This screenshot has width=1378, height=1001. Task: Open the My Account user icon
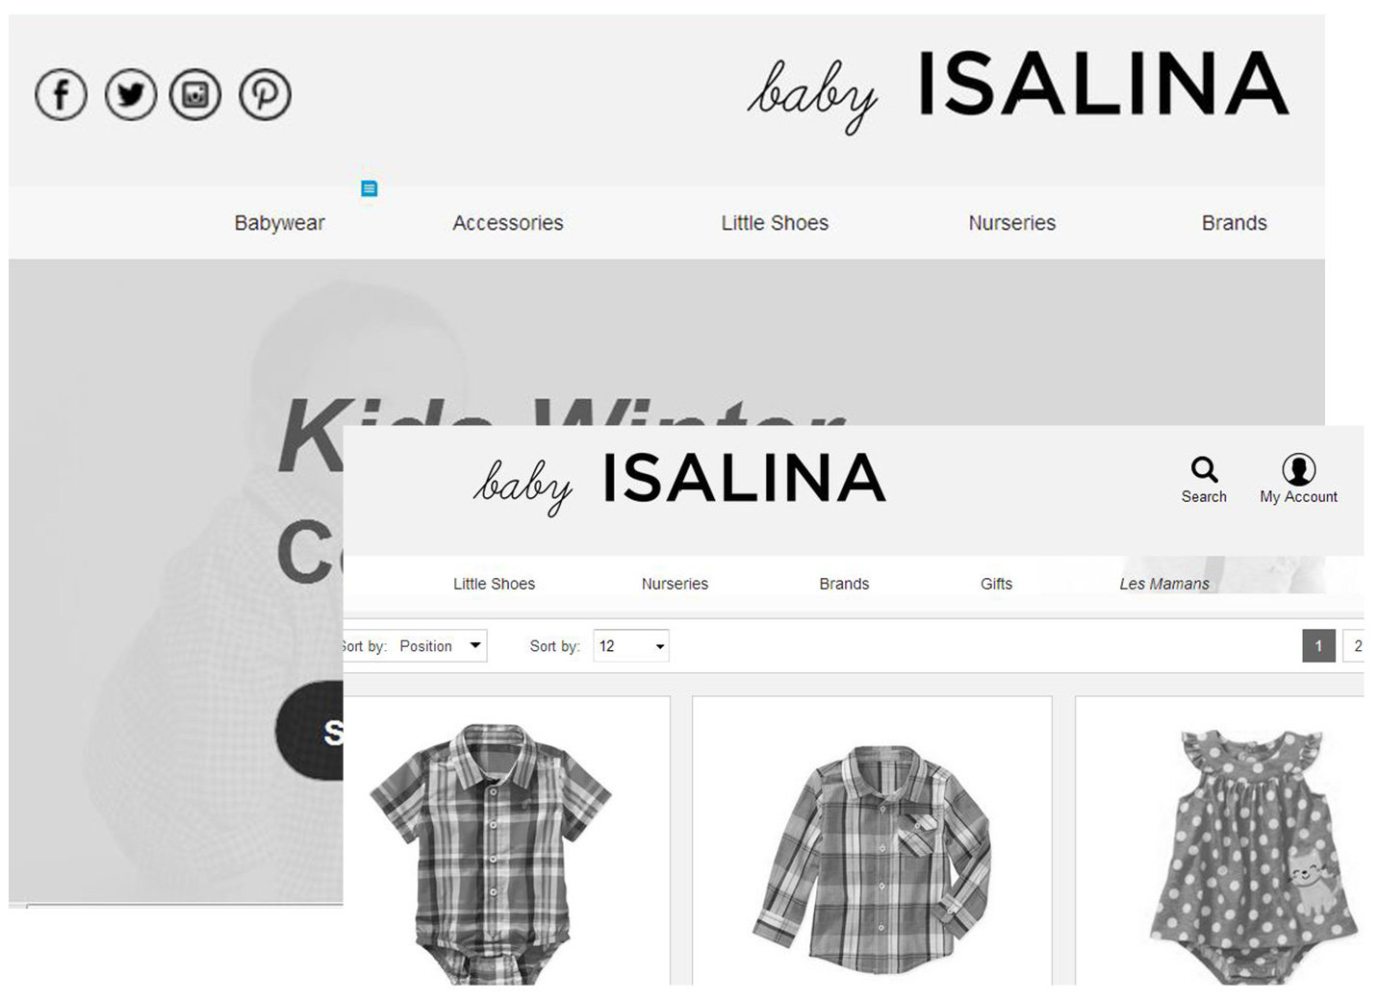tap(1298, 469)
